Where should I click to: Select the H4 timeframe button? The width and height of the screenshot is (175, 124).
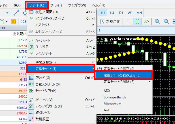point(112,13)
